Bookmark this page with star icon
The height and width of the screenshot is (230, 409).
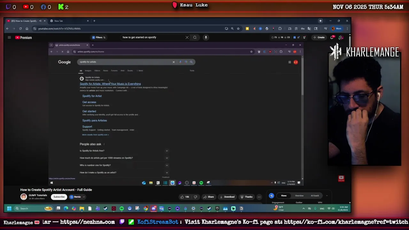pyautogui.click(x=238, y=28)
